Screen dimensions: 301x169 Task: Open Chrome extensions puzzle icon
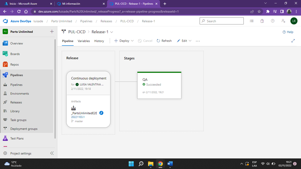pos(268,11)
